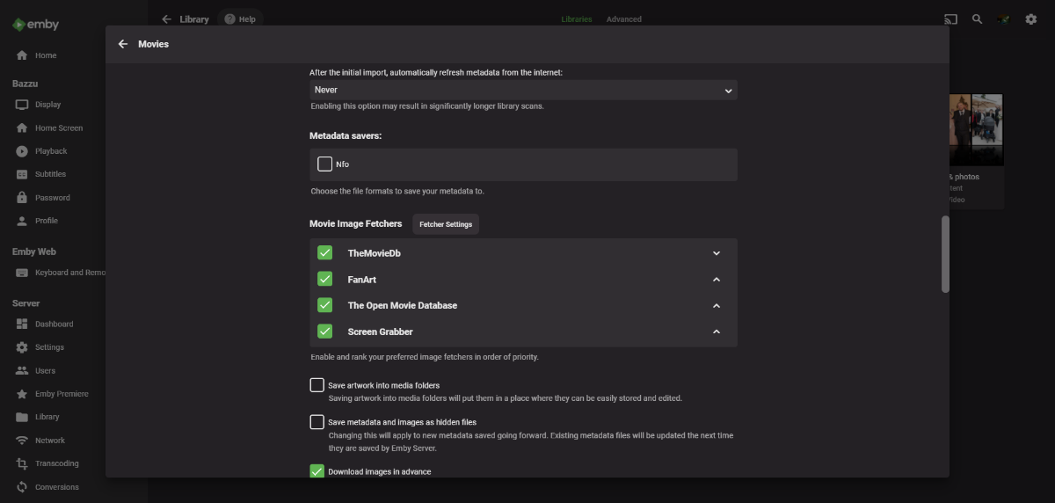This screenshot has width=1055, height=503.
Task: Open Playback settings in sidebar
Action: pos(50,151)
